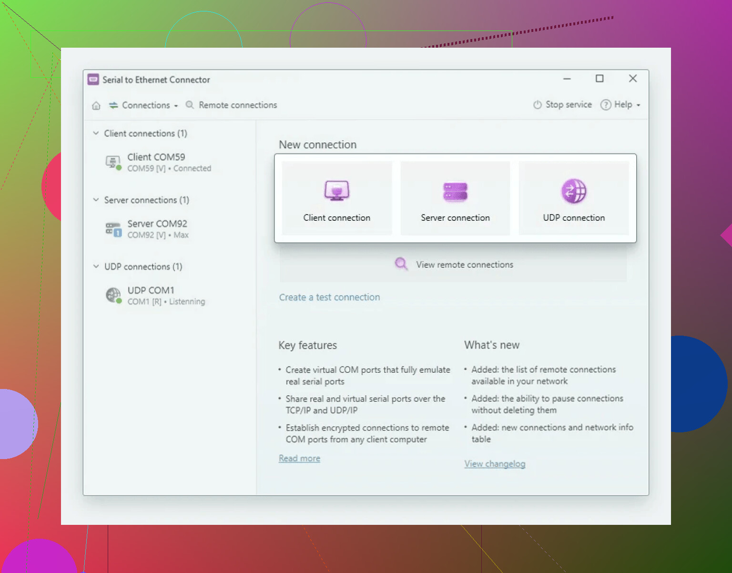The height and width of the screenshot is (573, 732).
Task: Select the Client connection label
Action: tap(337, 217)
